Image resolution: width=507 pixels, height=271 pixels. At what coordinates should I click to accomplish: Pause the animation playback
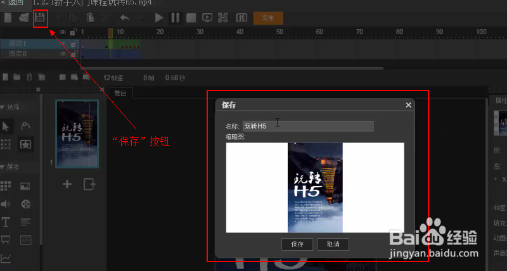pos(176,18)
